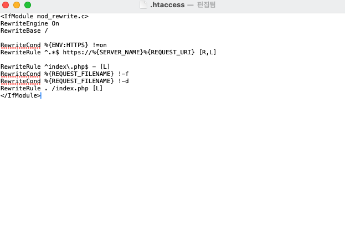The height and width of the screenshot is (225, 345).
Task: Click the closing </IfModule> tag
Action: (x=20, y=95)
